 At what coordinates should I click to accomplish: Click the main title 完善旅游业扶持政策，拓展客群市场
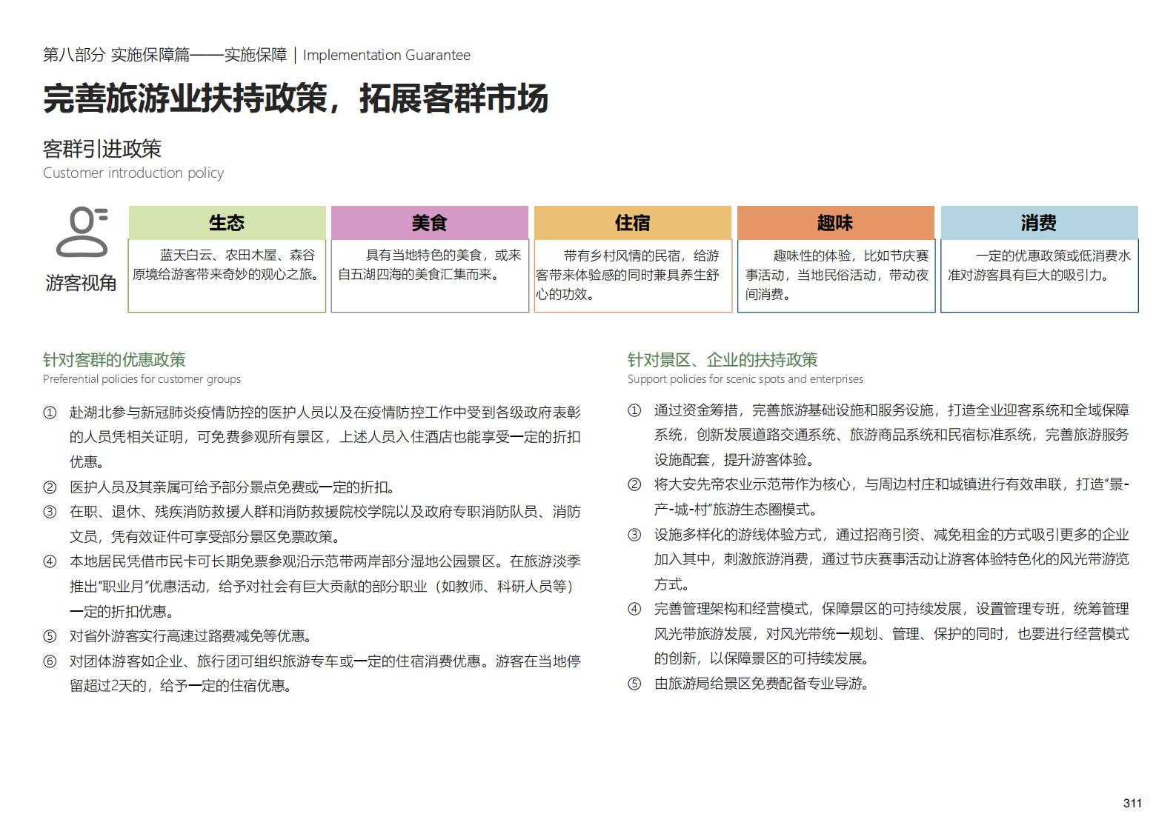coord(296,99)
